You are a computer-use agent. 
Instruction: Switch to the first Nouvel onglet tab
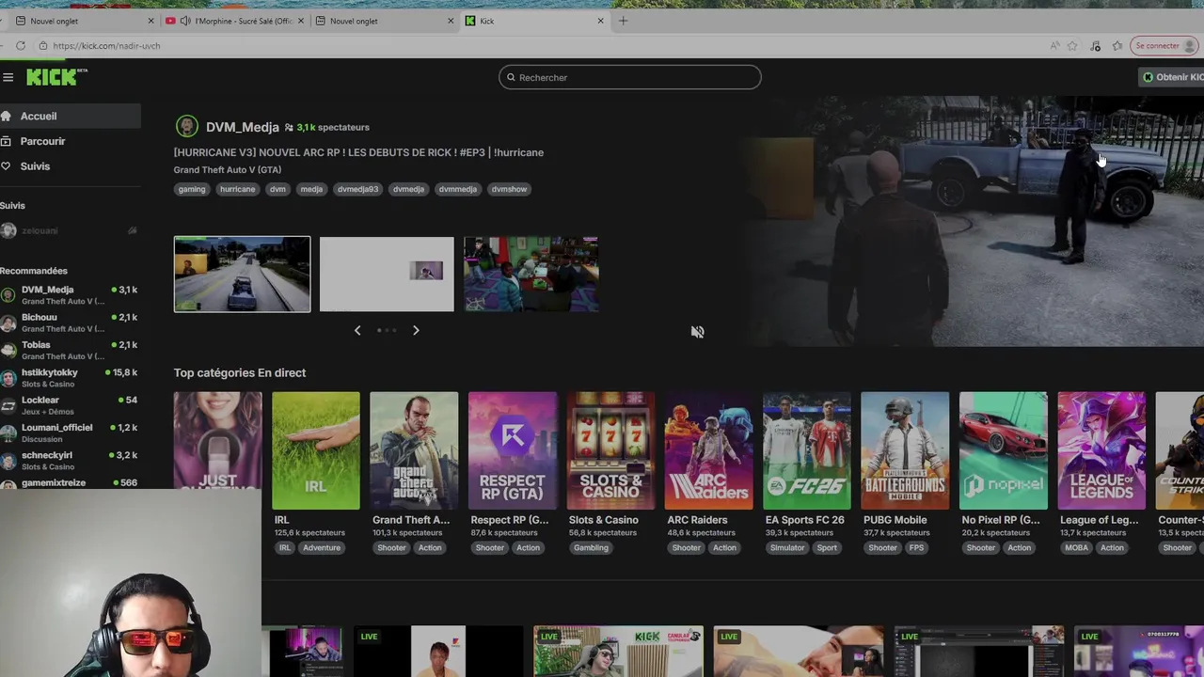[x=84, y=21]
